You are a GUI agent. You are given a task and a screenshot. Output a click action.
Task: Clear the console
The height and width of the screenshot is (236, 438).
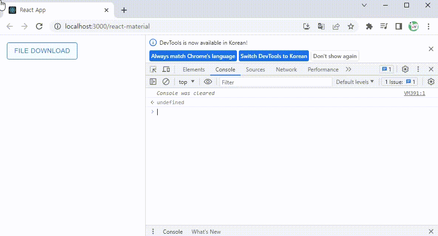click(166, 82)
